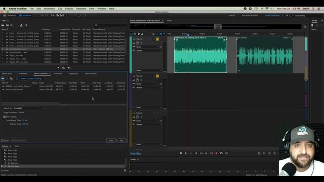Toggle Solo on Track 2
324x182 pixels.
(x=157, y=76)
